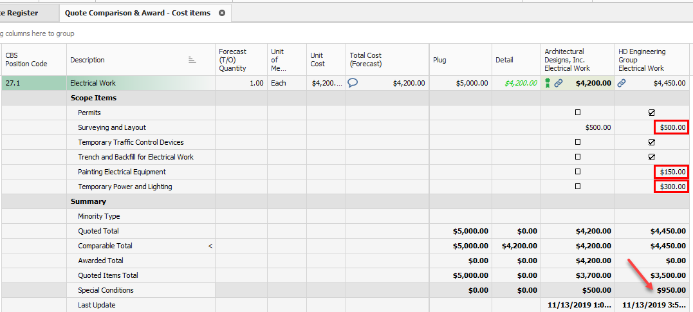
Task: Check Temporary Power and Lighting for Architectural Designs
Action: click(x=578, y=187)
